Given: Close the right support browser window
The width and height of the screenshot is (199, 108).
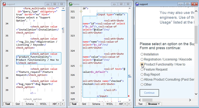Looking at the screenshot, I should coord(194,4).
